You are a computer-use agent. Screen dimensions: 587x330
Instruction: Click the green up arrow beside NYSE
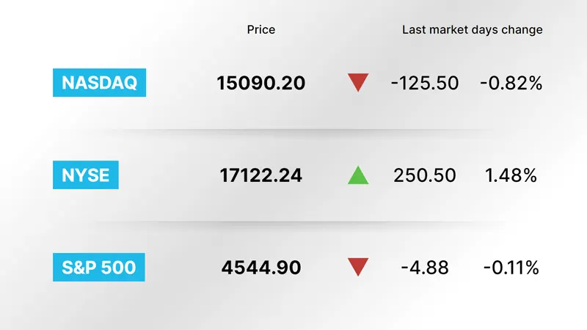point(358,175)
